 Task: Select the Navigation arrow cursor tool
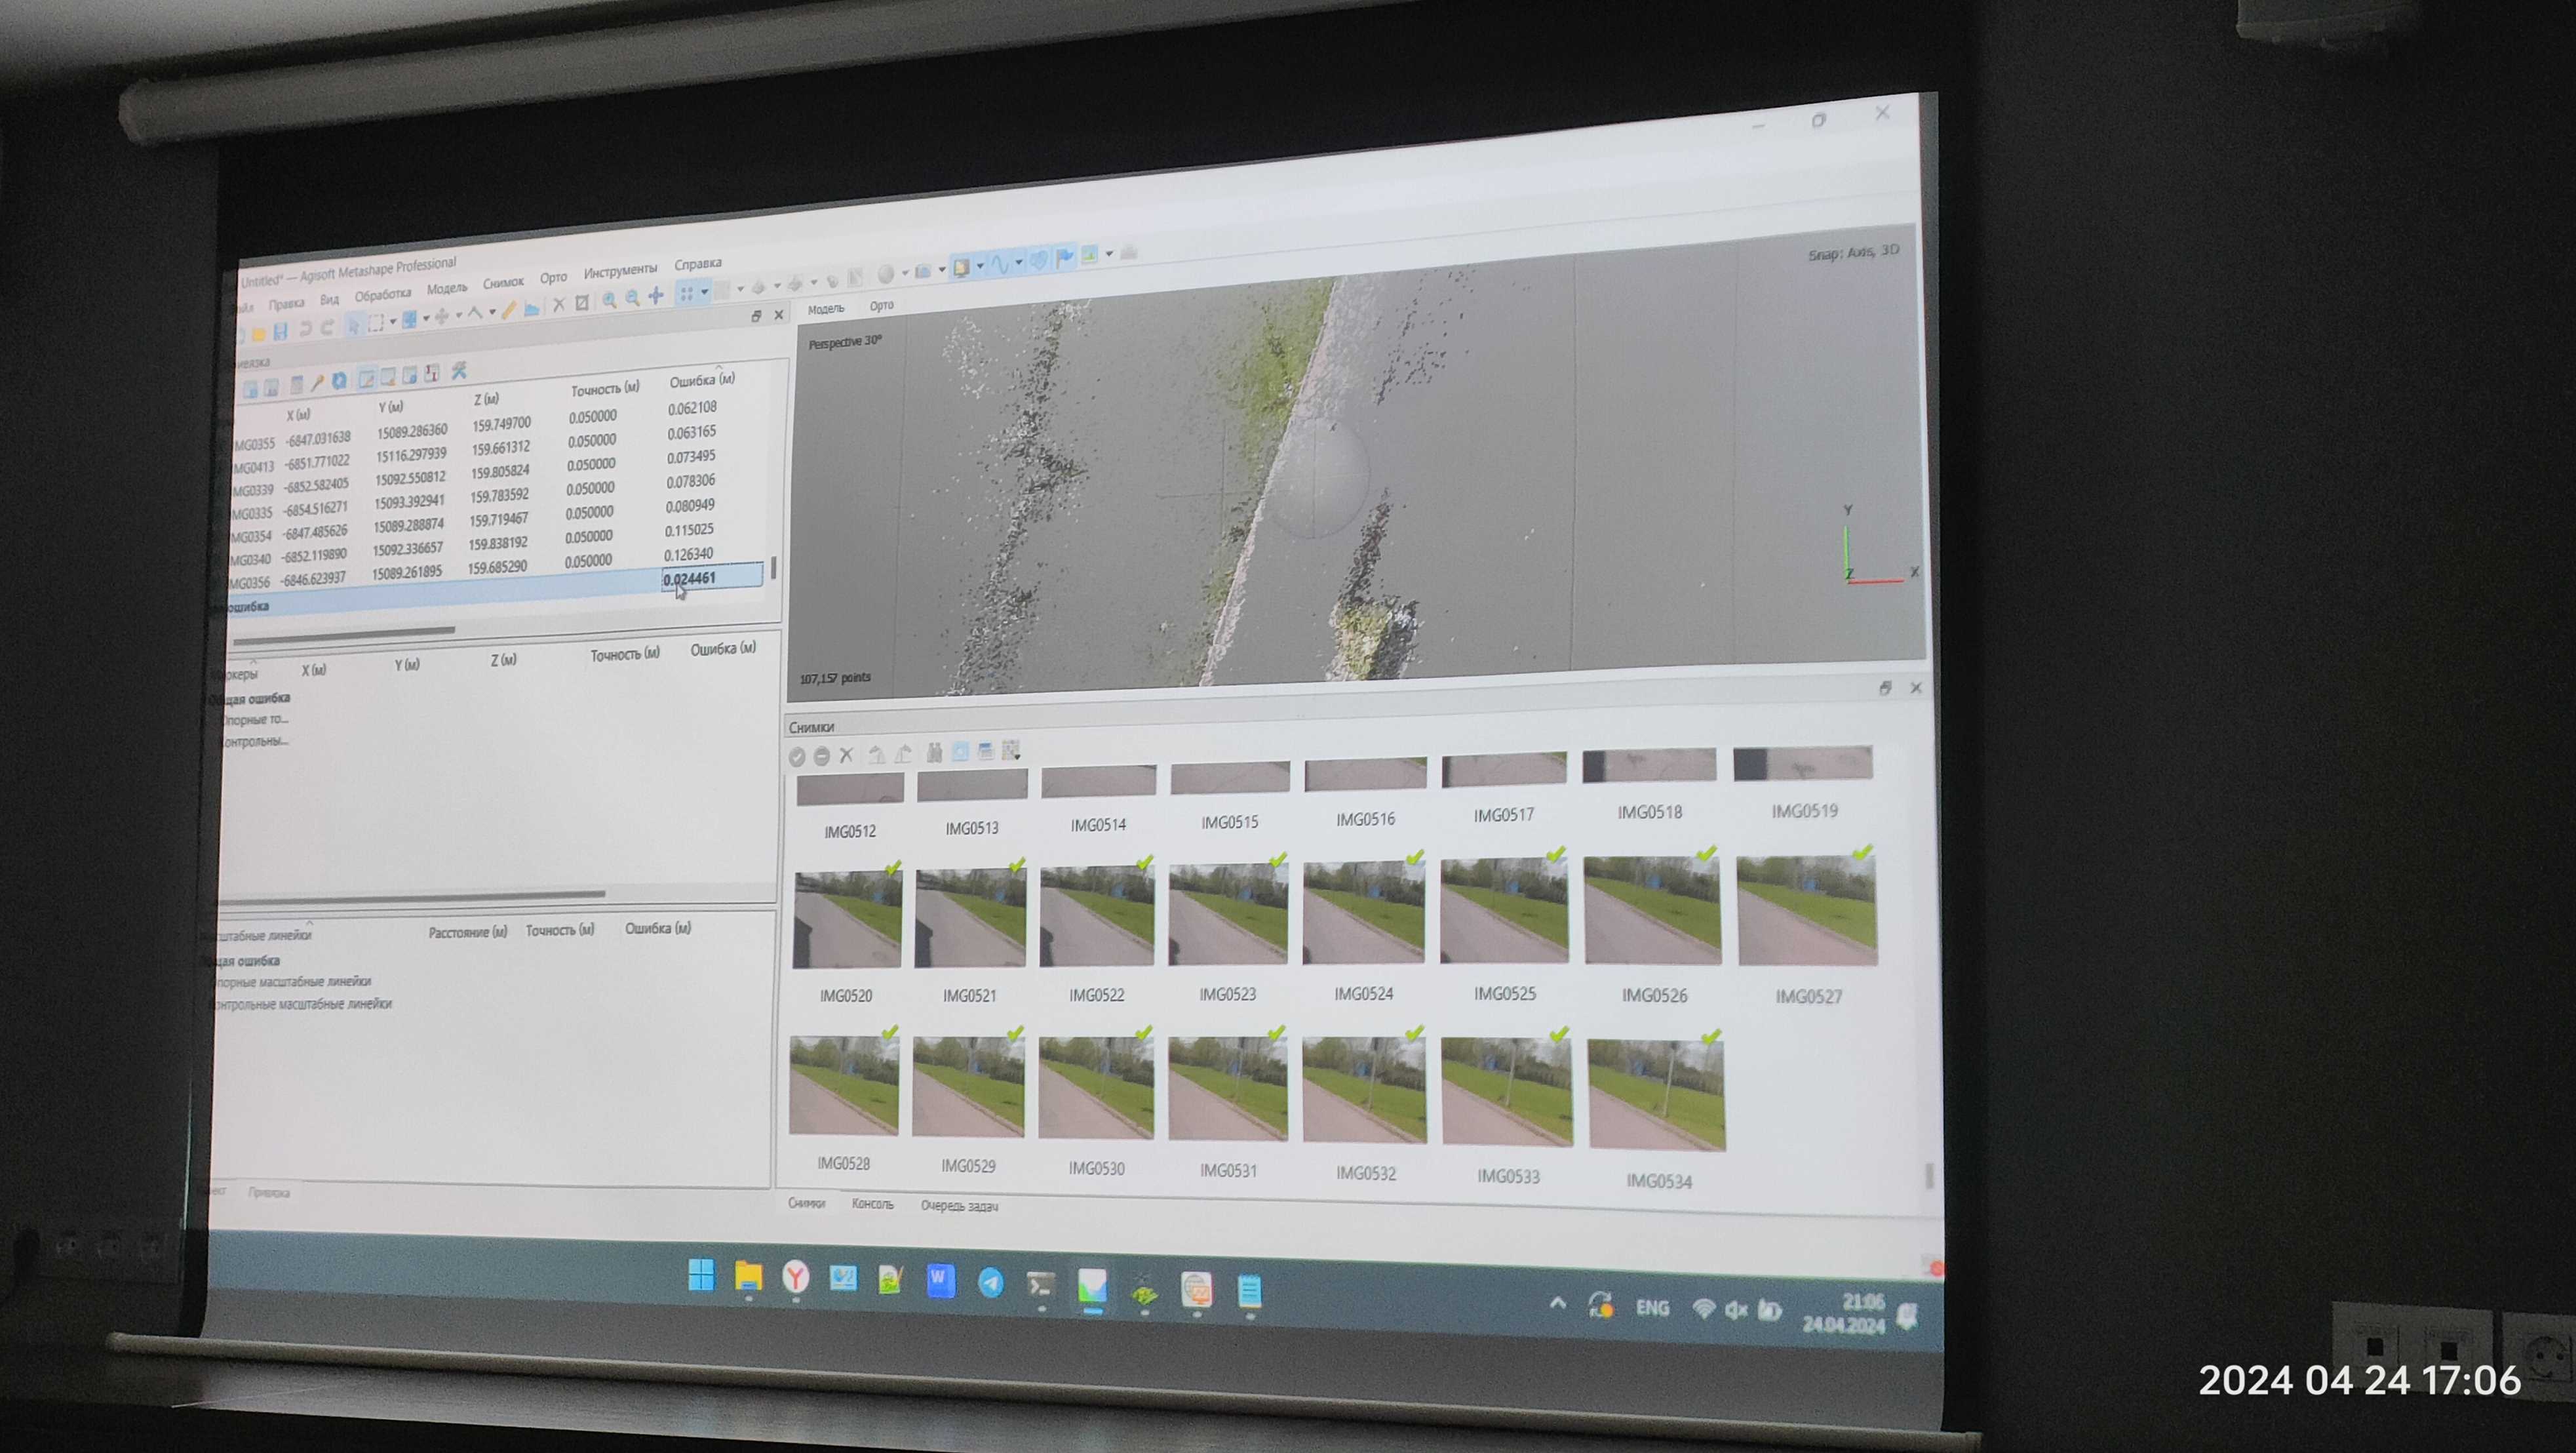tap(354, 326)
